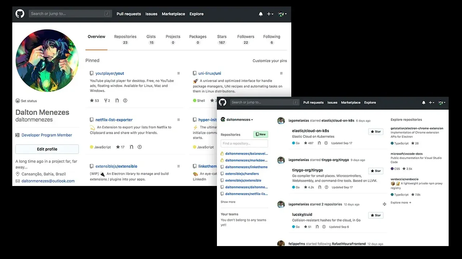The width and height of the screenshot is (462, 259).
Task: Click the collapse icon on 2 repositories event
Action: pyautogui.click(x=384, y=204)
